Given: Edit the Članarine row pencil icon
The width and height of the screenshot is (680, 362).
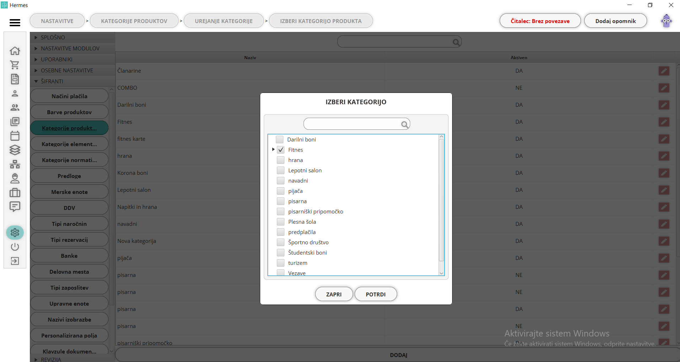Looking at the screenshot, I should pos(664,71).
